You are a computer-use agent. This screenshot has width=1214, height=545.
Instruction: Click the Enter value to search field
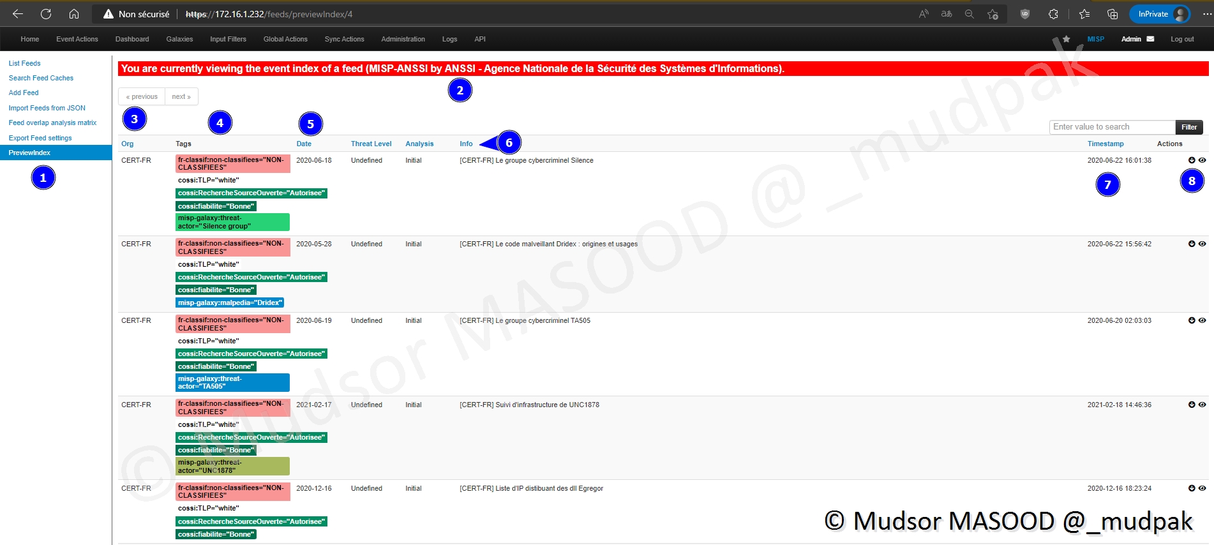point(1111,127)
